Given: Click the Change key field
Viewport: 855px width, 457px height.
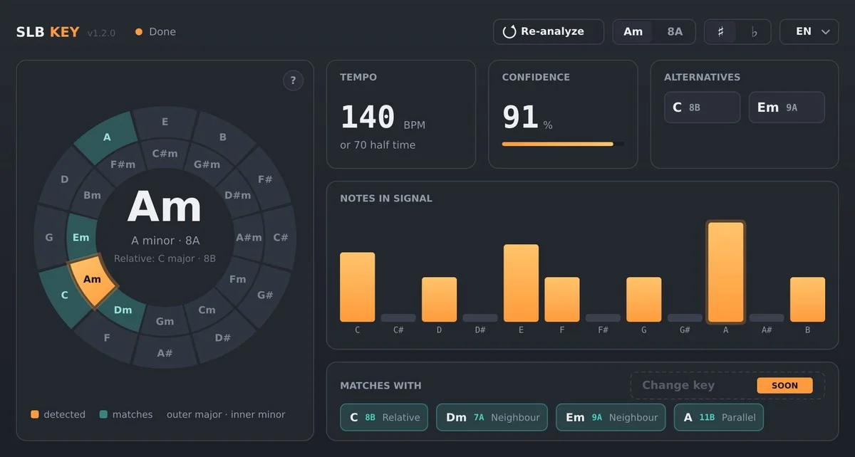Looking at the screenshot, I should pos(727,385).
